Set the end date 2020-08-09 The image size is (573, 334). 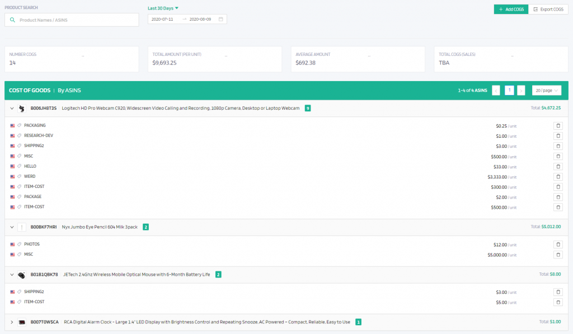(200, 19)
